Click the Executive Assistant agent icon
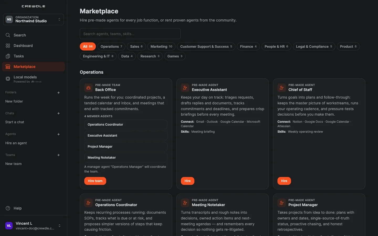 click(185, 88)
